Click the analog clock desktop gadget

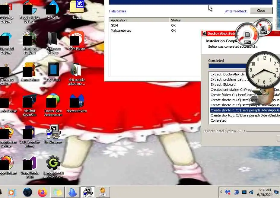[x=264, y=69]
